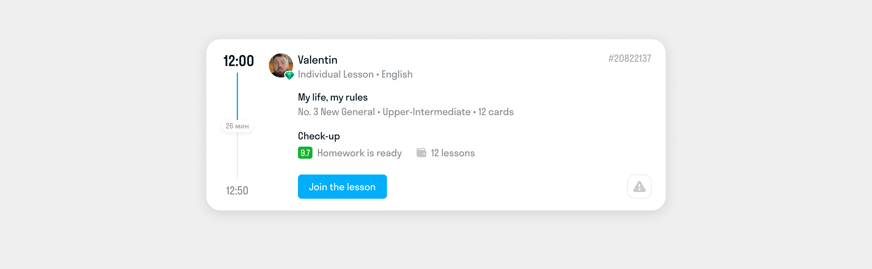The image size is (872, 269).
Task: Click the 26 мин duration pill
Action: click(237, 125)
